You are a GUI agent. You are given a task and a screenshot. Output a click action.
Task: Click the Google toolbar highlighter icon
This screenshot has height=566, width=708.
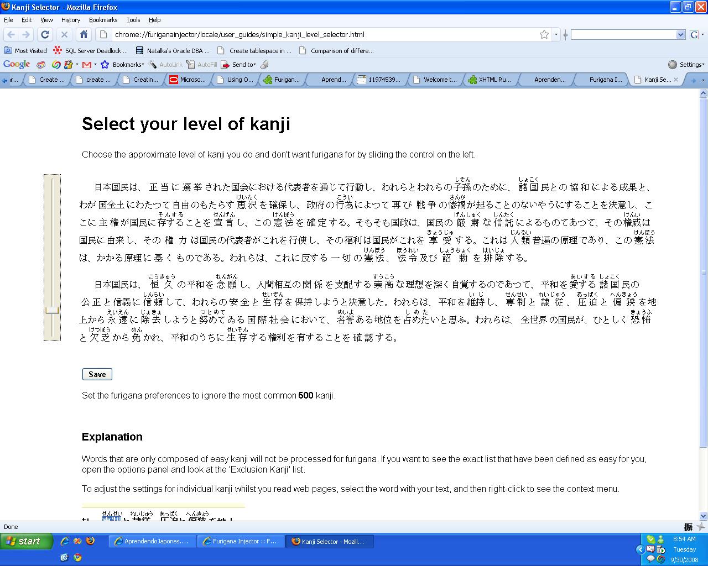[x=264, y=65]
